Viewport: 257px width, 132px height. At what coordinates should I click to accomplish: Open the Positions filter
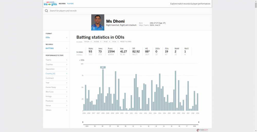pos(56,101)
